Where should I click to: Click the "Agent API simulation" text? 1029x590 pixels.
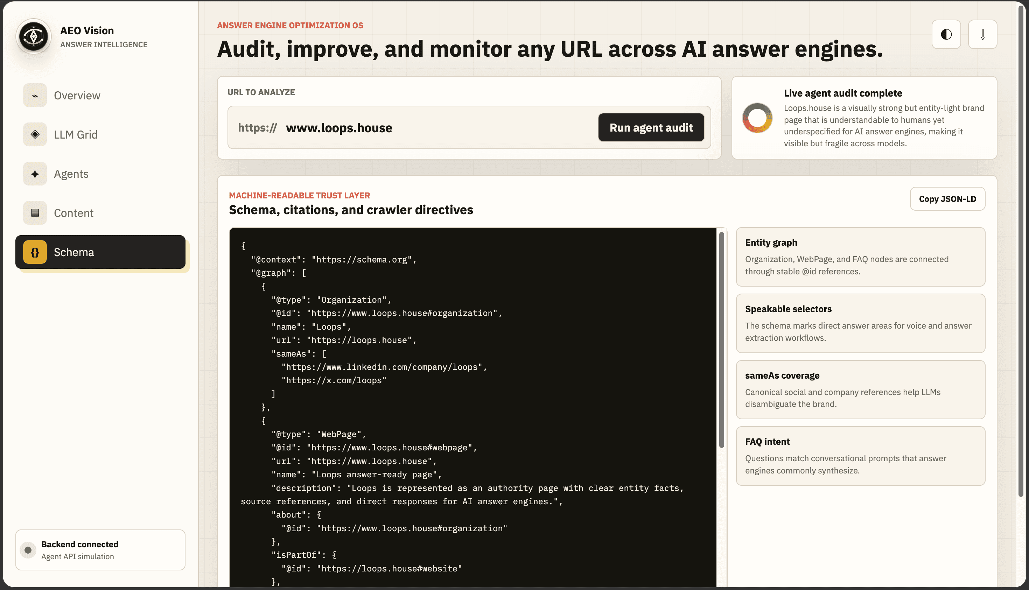(77, 556)
